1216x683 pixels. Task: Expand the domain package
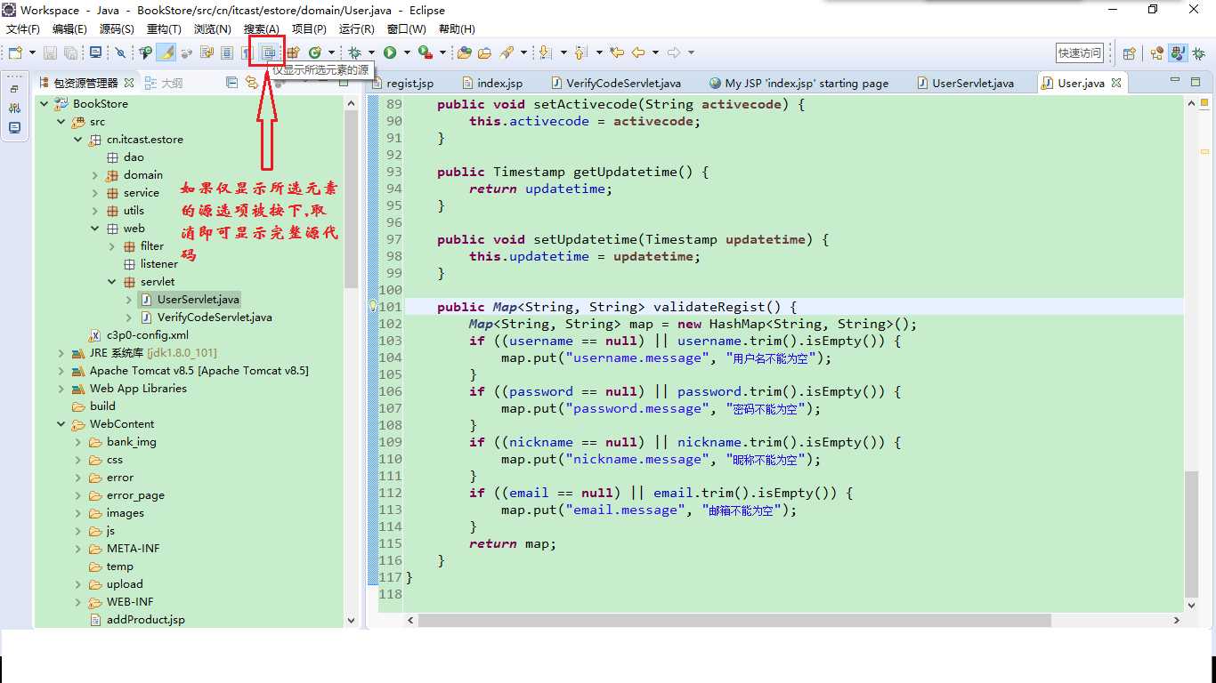click(x=95, y=175)
